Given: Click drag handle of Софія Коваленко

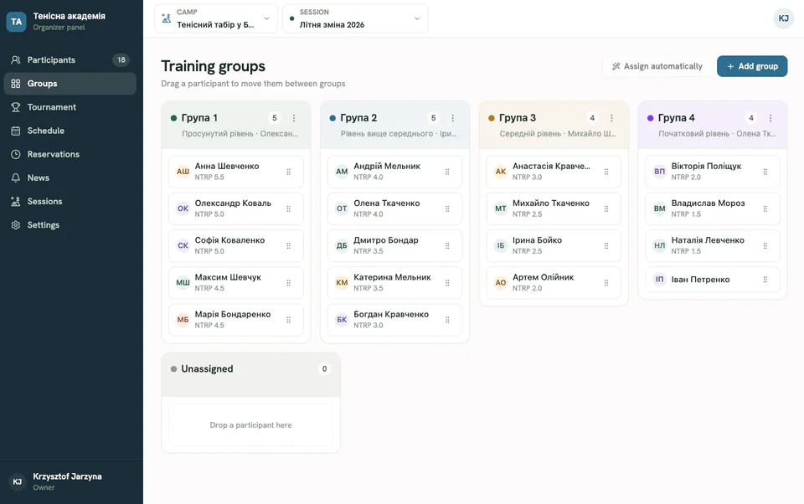Looking at the screenshot, I should (x=289, y=245).
